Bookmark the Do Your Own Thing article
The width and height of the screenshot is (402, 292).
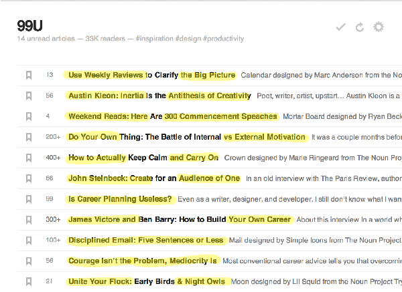pos(29,137)
